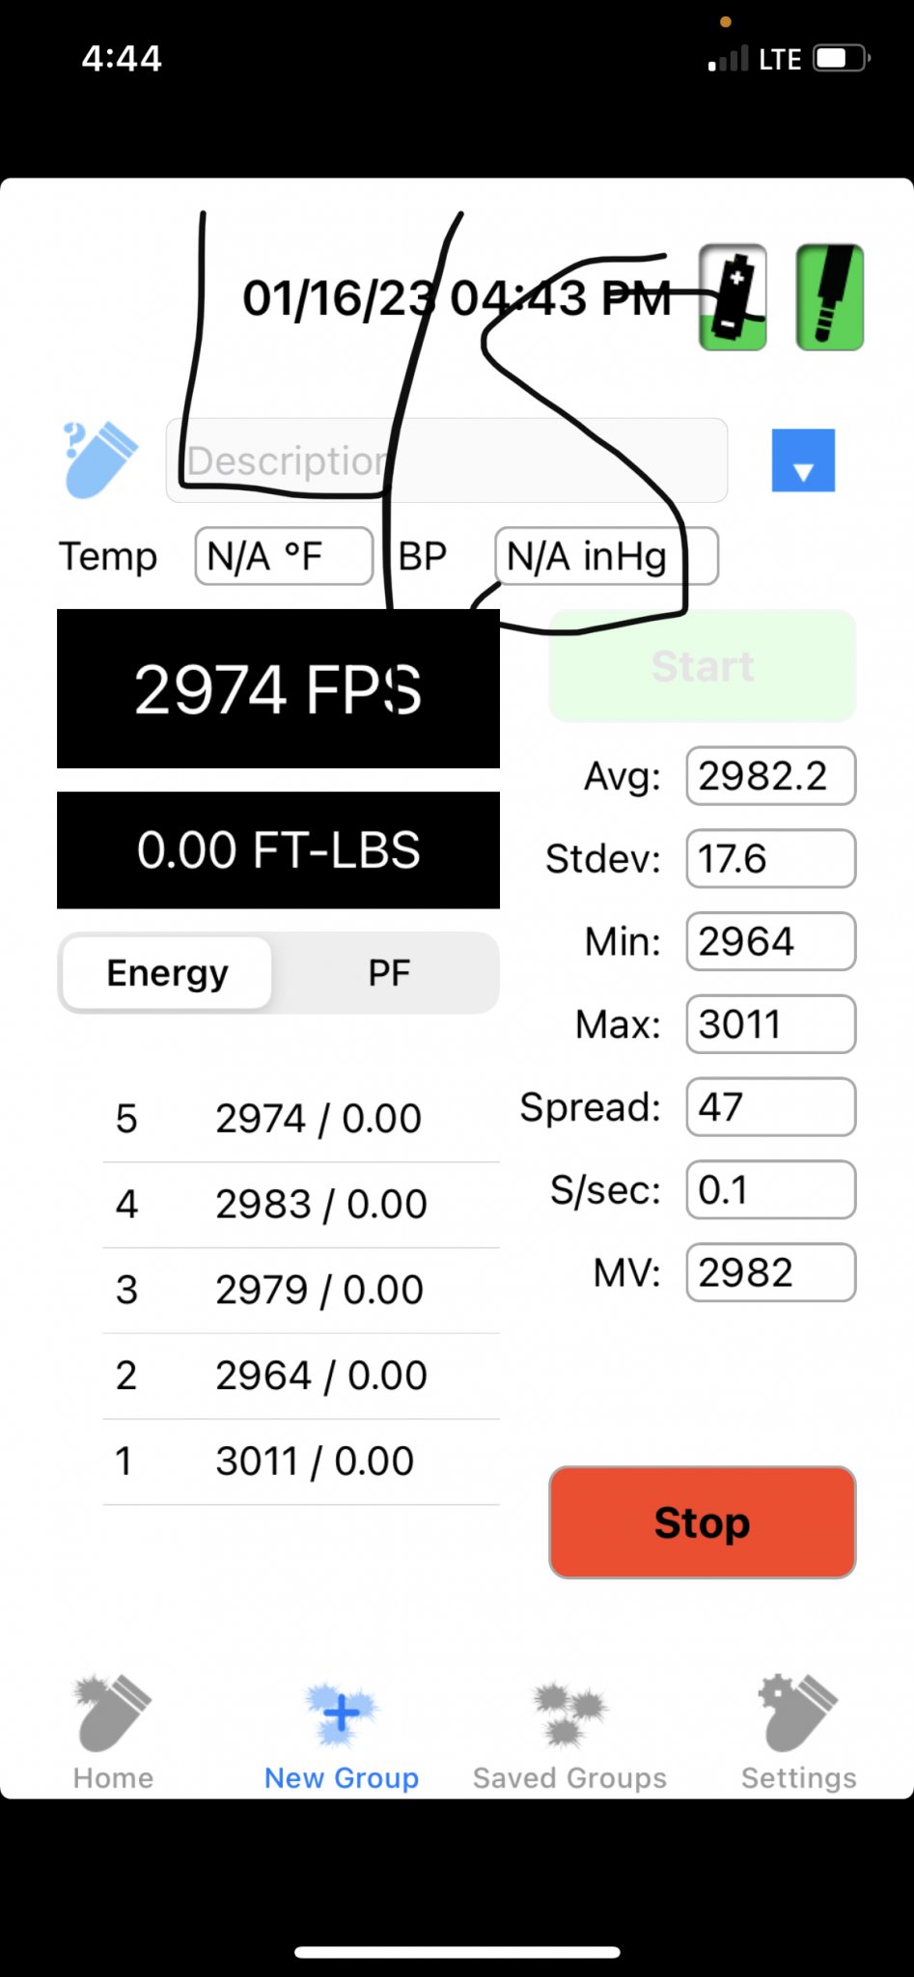
Task: Switch to the PF segment
Action: point(389,973)
